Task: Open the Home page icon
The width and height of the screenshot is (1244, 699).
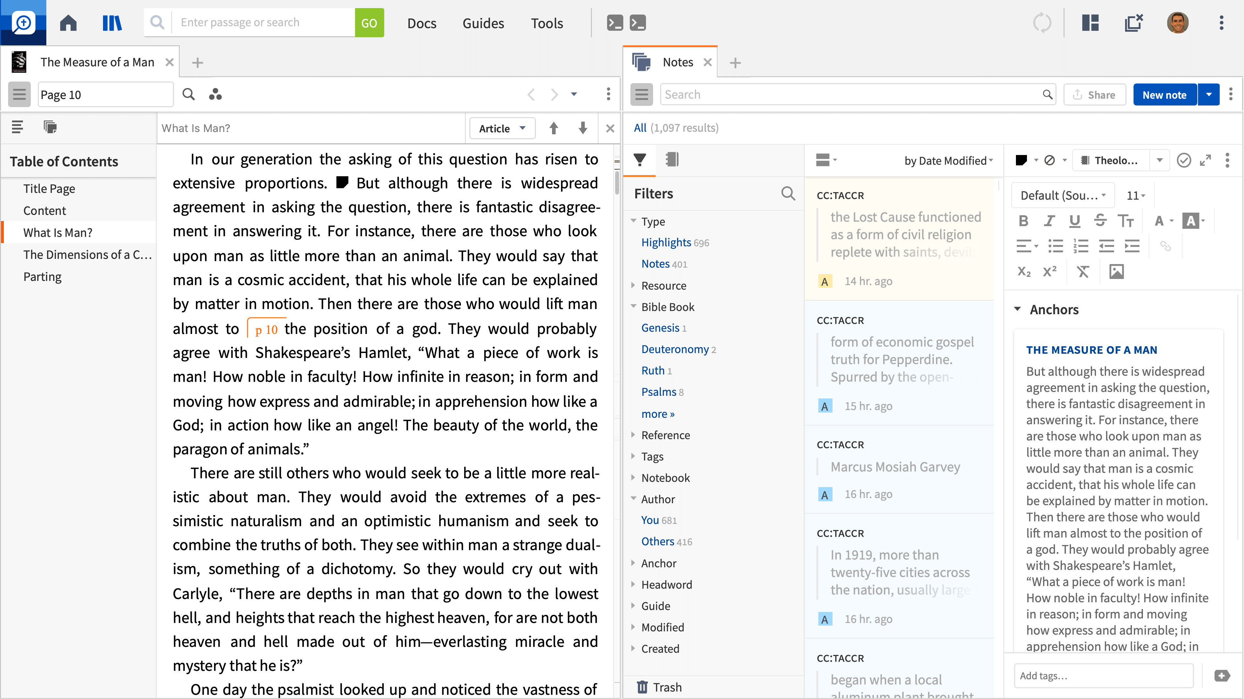Action: click(68, 23)
